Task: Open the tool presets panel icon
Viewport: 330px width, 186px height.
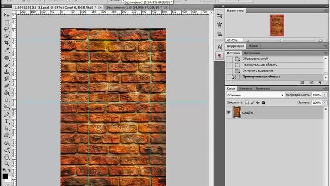Action: (220, 16)
